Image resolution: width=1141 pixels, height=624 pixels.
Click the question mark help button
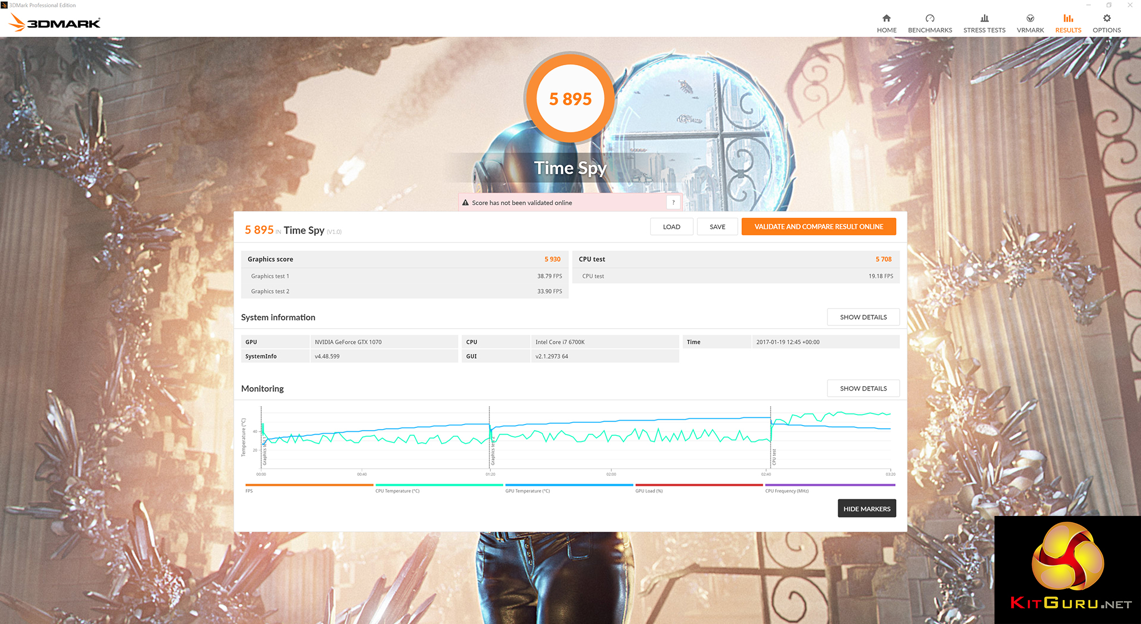(673, 202)
